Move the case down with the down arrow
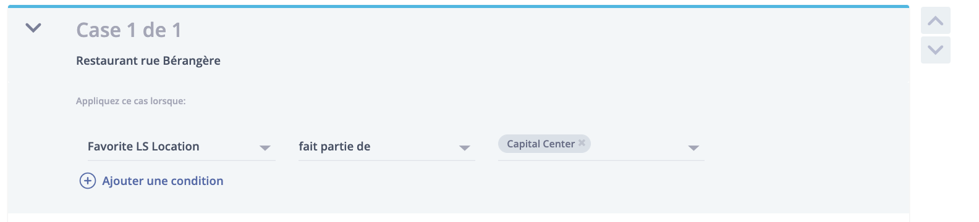The width and height of the screenshot is (979, 222). click(936, 50)
